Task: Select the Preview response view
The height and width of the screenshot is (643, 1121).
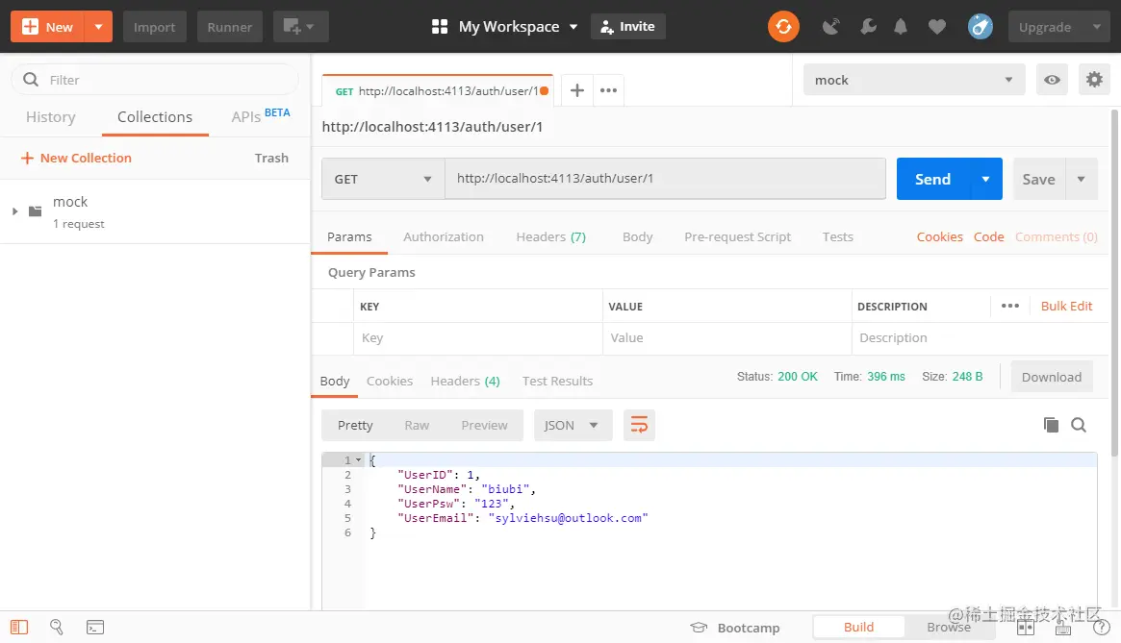Action: [484, 425]
